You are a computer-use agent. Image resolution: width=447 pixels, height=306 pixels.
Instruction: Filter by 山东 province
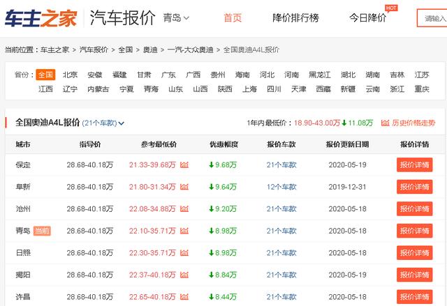click(x=175, y=89)
